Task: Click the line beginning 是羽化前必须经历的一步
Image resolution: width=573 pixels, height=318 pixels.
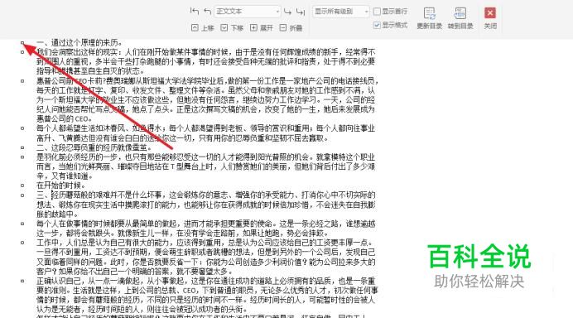Action: pyautogui.click(x=205, y=157)
